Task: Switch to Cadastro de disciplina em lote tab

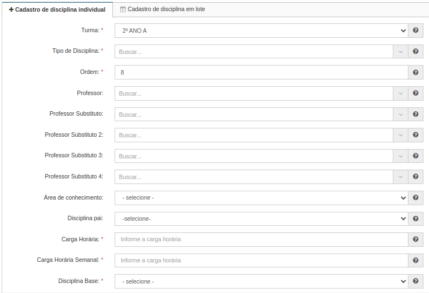Action: coord(162,9)
